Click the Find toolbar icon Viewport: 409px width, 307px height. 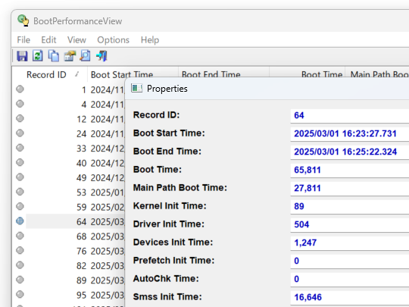coord(85,56)
